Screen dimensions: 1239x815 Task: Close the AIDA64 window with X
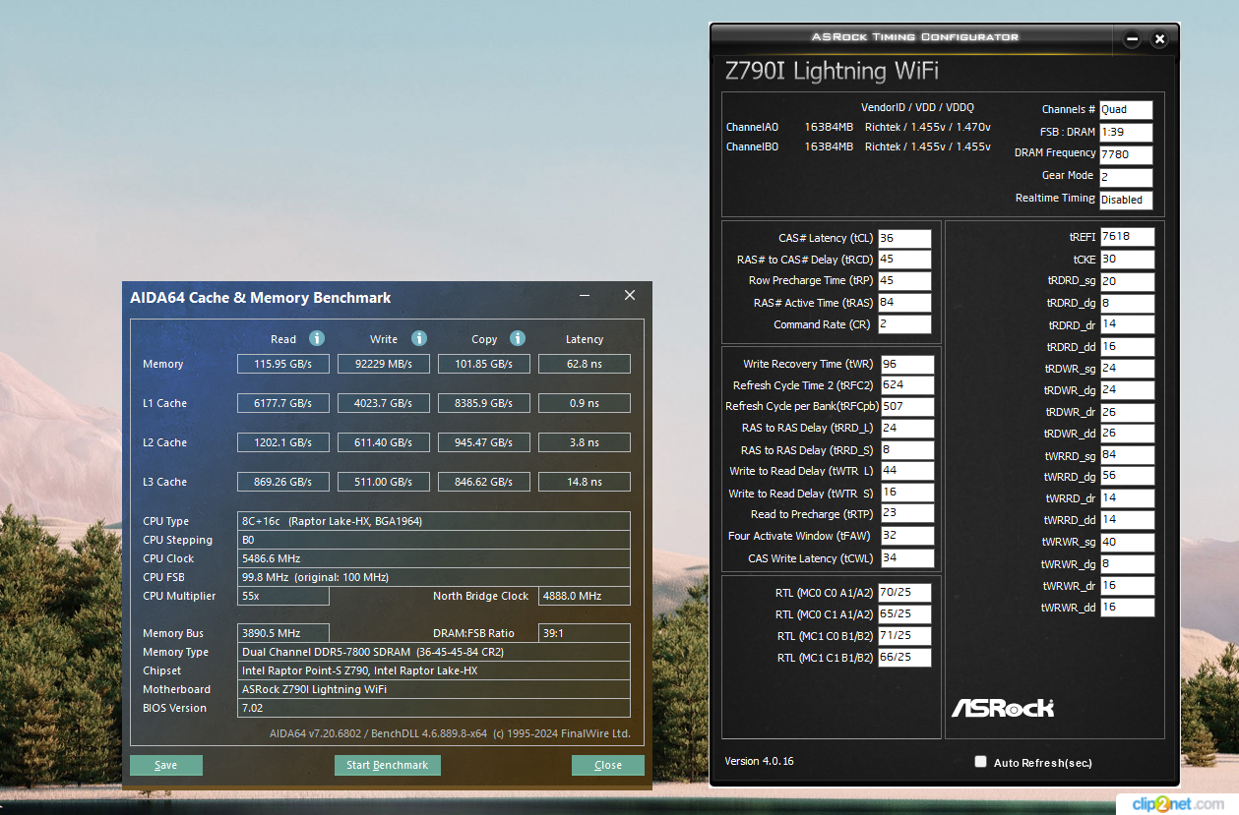click(x=630, y=296)
